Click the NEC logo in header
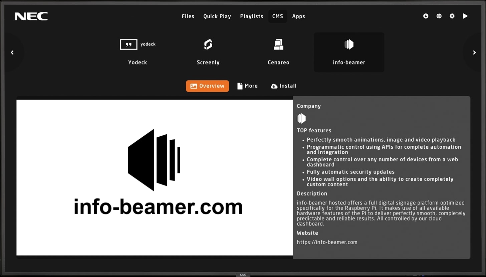 pos(31,16)
